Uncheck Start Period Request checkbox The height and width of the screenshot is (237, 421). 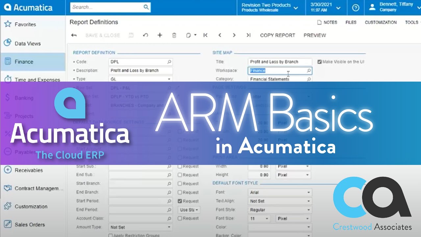coord(180,201)
